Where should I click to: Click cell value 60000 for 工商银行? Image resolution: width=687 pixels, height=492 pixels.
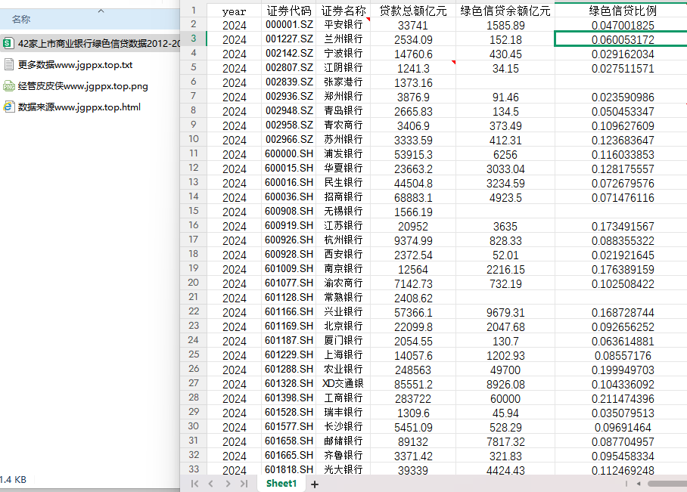click(505, 398)
